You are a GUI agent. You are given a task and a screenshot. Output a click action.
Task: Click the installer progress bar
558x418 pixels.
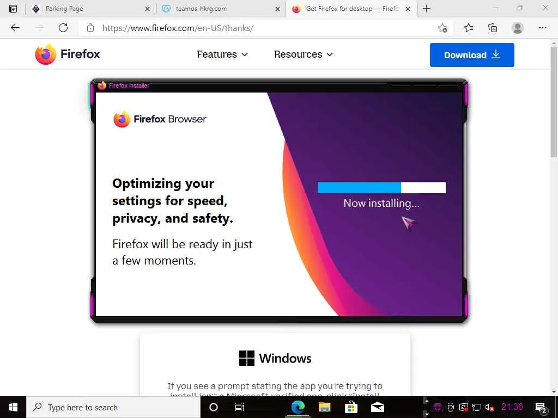pyautogui.click(x=381, y=188)
